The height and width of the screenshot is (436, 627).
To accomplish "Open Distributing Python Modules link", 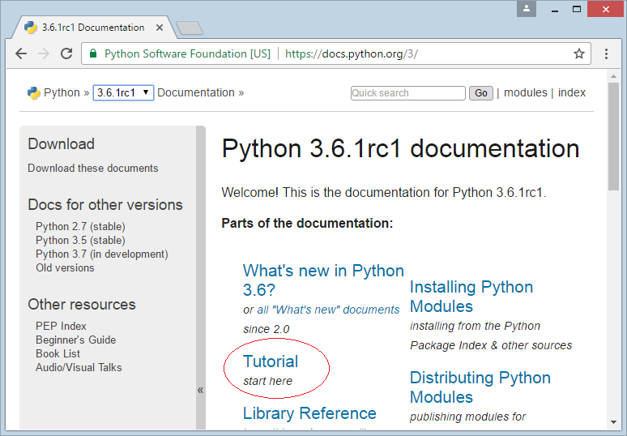I will coord(480,387).
